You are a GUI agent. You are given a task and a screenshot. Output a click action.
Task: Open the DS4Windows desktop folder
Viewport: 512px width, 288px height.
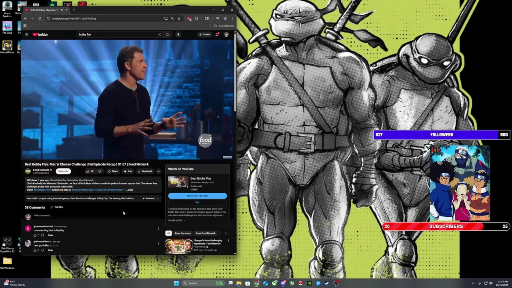click(x=7, y=263)
